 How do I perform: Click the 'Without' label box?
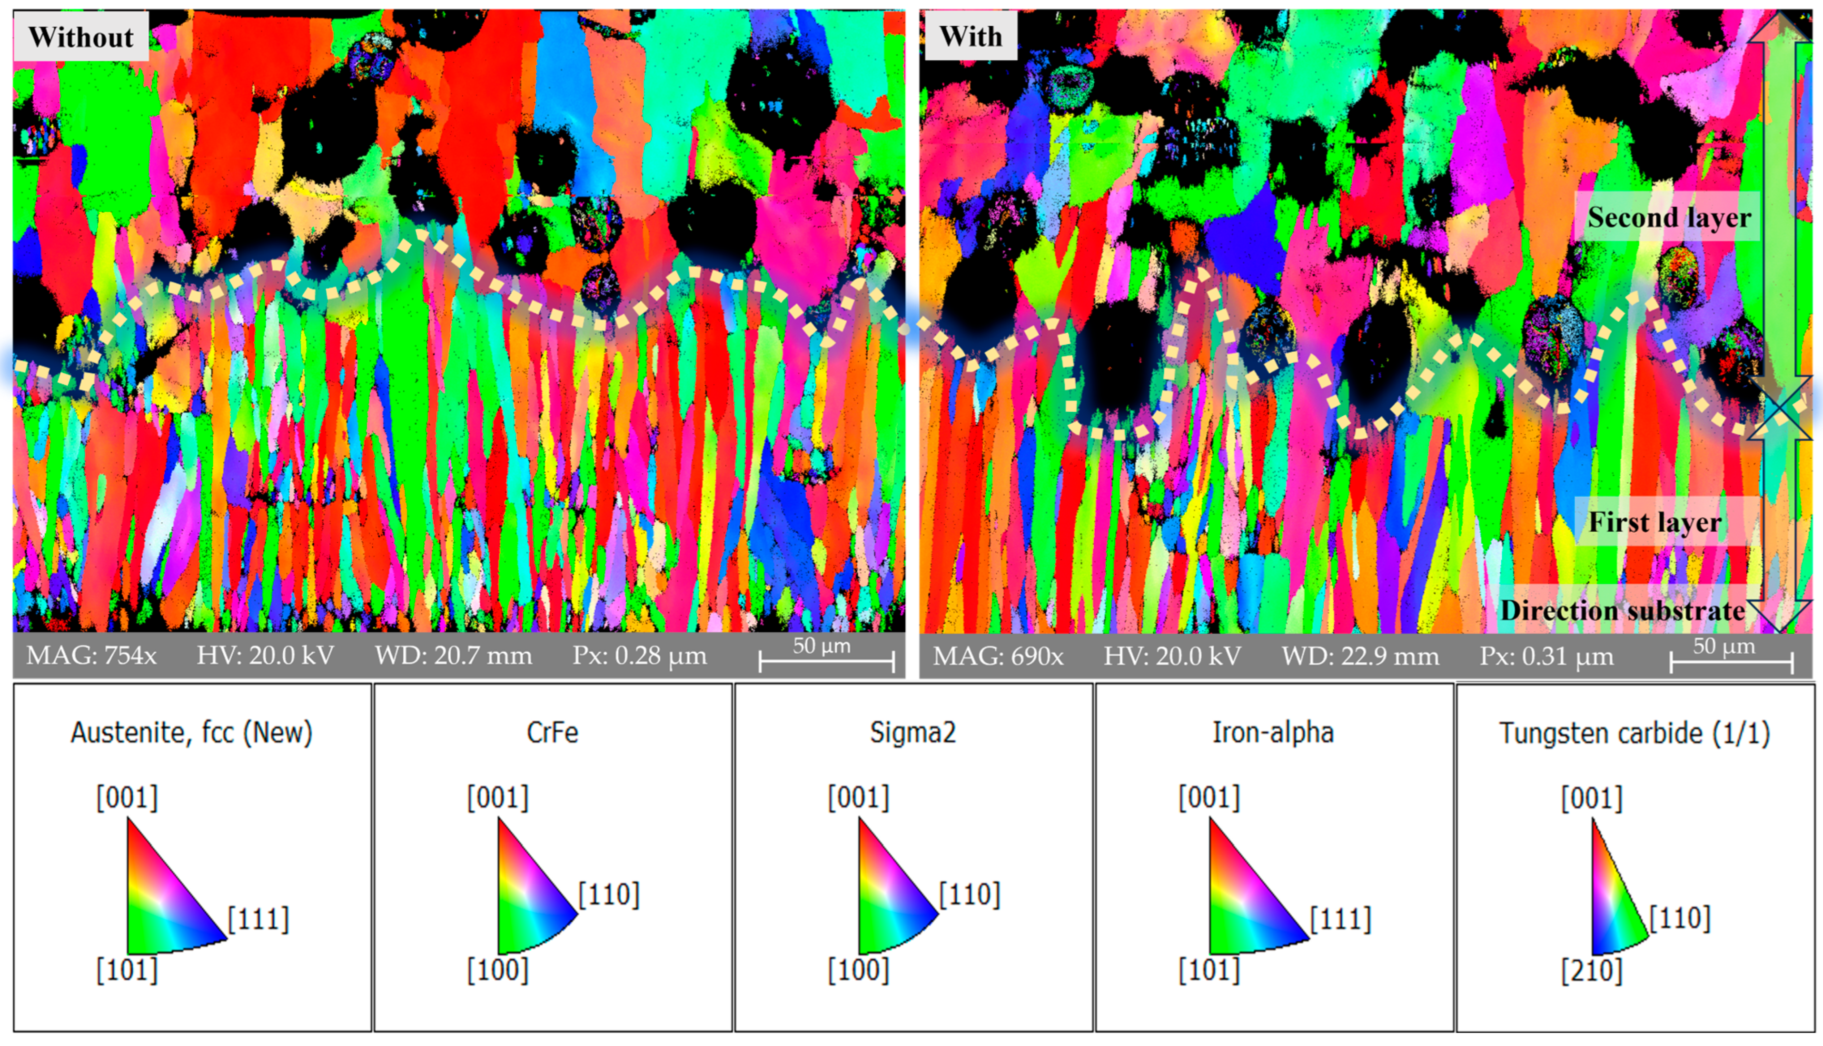80,37
